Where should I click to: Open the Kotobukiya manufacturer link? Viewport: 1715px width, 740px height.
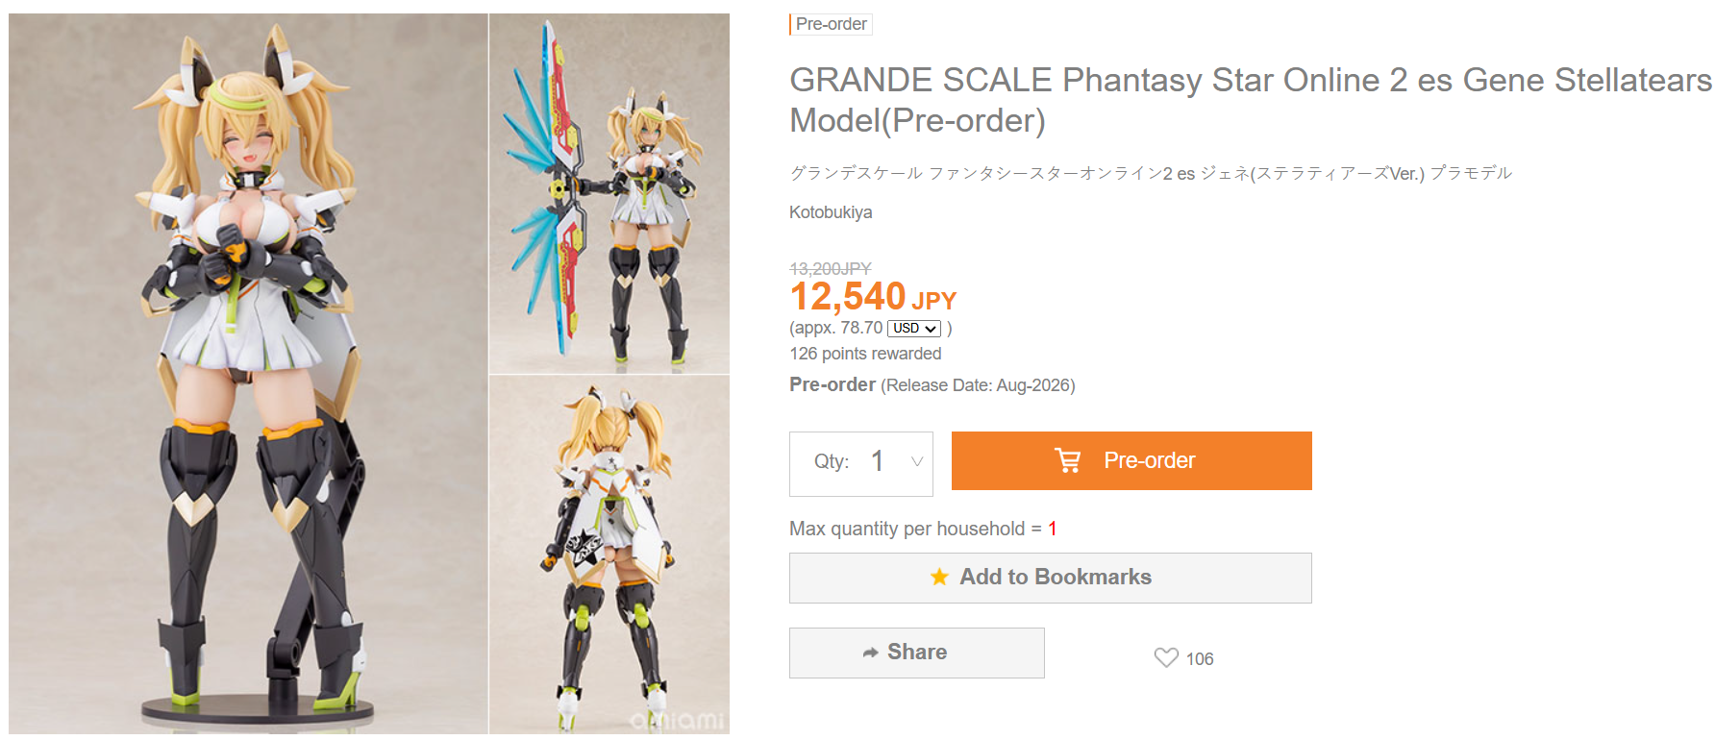(831, 212)
